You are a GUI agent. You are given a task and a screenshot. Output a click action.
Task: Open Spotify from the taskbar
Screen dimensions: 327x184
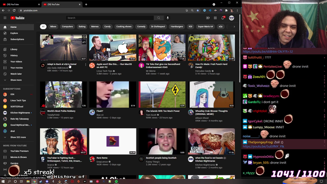(x=116, y=181)
